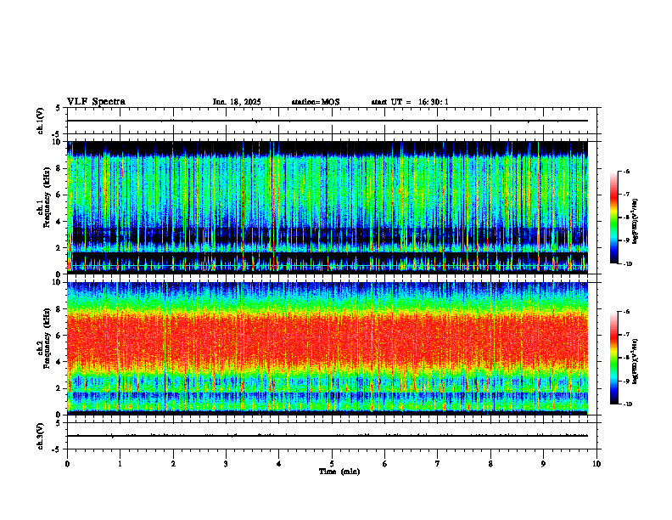Viewport: 672px width, 520px height.
Task: Click the ch.1 colorbar "-6" tick label
Action: pos(625,172)
